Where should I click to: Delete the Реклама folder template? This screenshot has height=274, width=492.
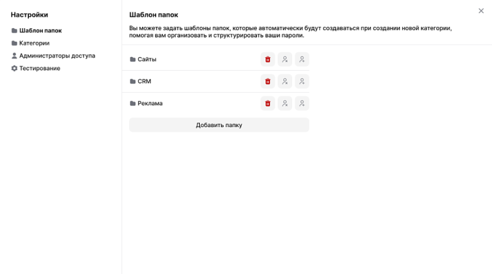click(268, 104)
